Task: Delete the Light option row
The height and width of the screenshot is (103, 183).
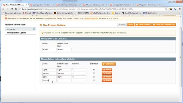Action: pos(107,70)
